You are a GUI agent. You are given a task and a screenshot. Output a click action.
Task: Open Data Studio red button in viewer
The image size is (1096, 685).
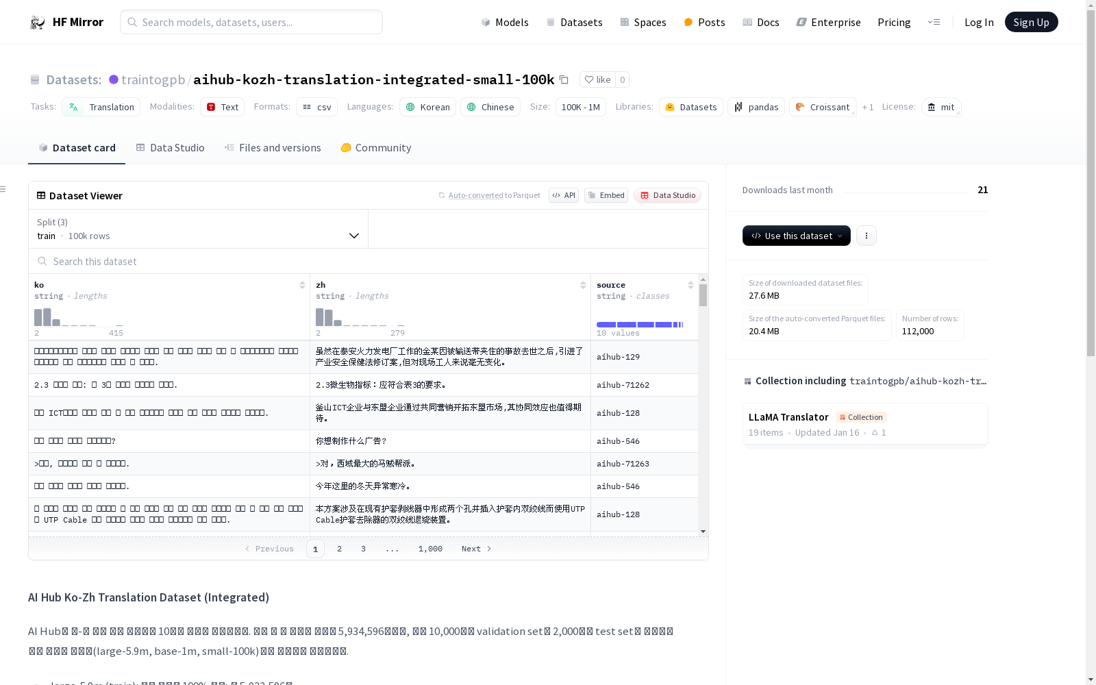pyautogui.click(x=668, y=195)
